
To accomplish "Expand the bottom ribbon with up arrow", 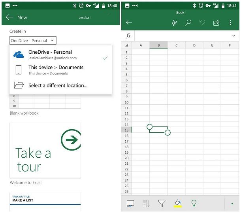I will [232, 204].
